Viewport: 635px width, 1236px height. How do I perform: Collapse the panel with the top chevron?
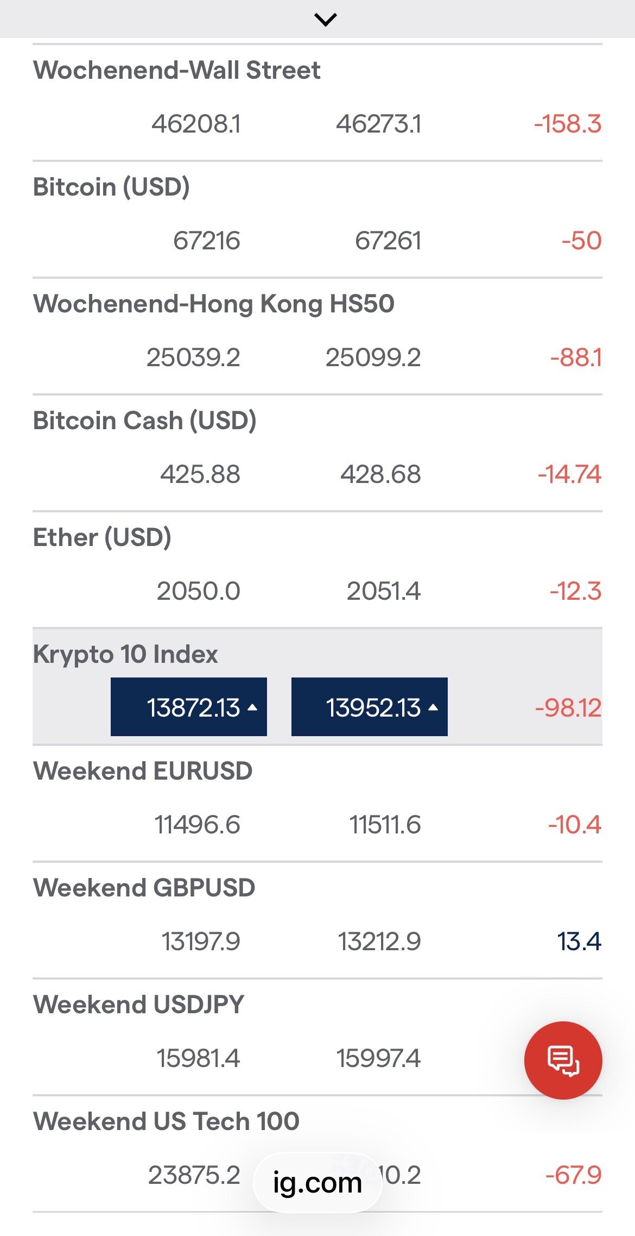325,20
